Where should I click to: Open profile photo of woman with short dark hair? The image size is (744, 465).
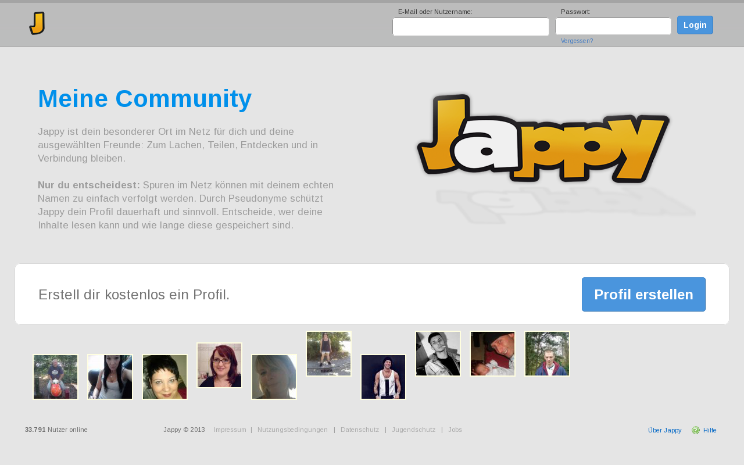point(164,377)
